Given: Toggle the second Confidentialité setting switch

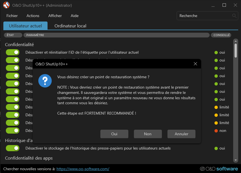Looking at the screenshot, I should coord(13,60).
